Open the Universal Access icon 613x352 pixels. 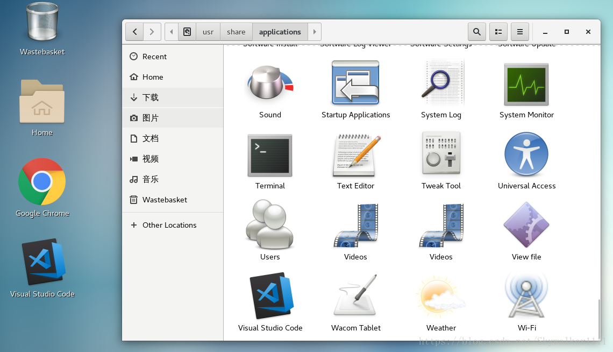(526, 154)
